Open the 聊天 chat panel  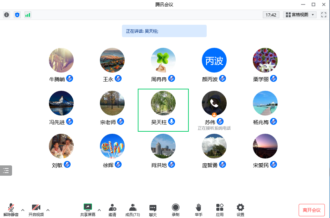coord(153,210)
